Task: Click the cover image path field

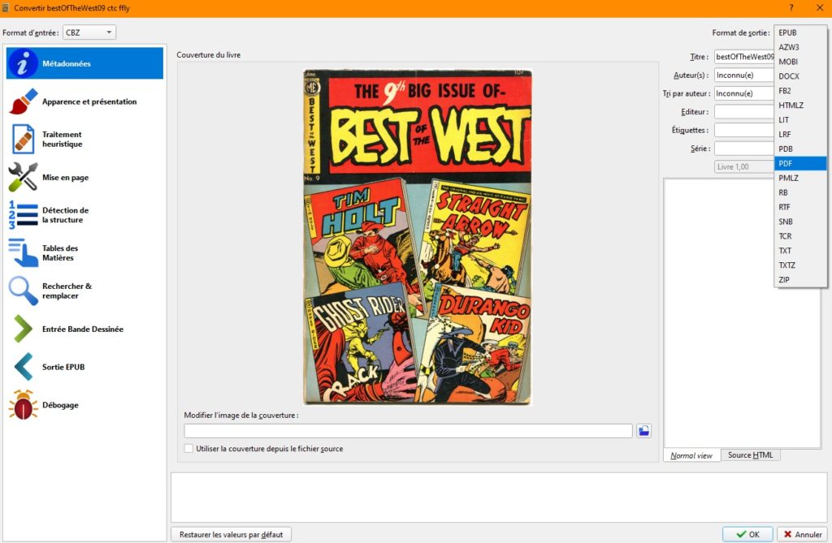Action: tap(408, 431)
